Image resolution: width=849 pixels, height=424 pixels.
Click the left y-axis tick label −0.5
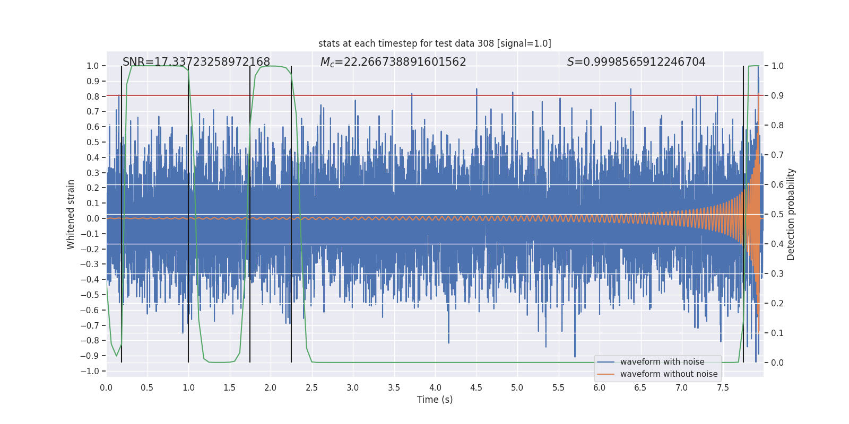coord(90,295)
